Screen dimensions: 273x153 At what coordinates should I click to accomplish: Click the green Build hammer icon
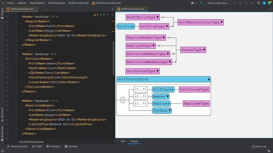tap(201, 3)
